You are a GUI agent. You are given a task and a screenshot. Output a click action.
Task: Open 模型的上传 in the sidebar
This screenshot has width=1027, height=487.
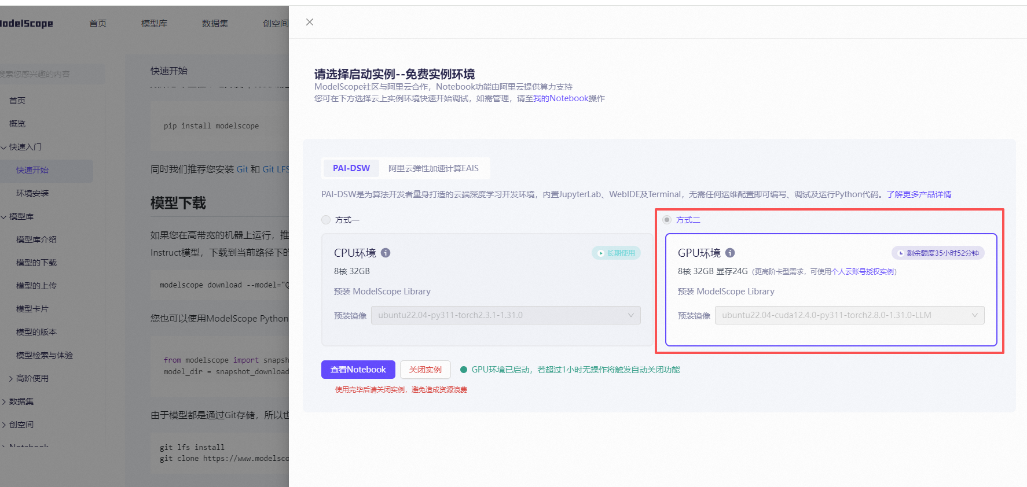(x=36, y=286)
